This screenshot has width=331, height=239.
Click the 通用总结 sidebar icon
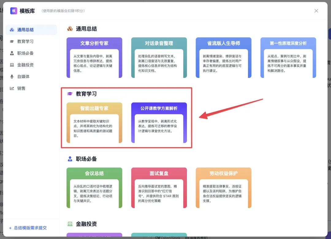coord(12,30)
